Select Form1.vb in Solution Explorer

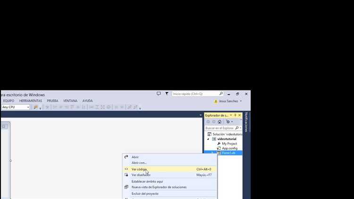coord(228,153)
